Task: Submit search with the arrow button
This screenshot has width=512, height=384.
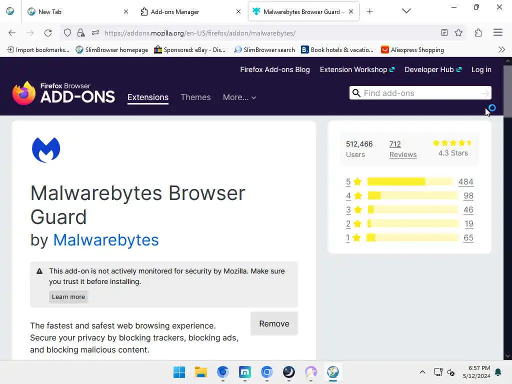Action: (x=485, y=93)
